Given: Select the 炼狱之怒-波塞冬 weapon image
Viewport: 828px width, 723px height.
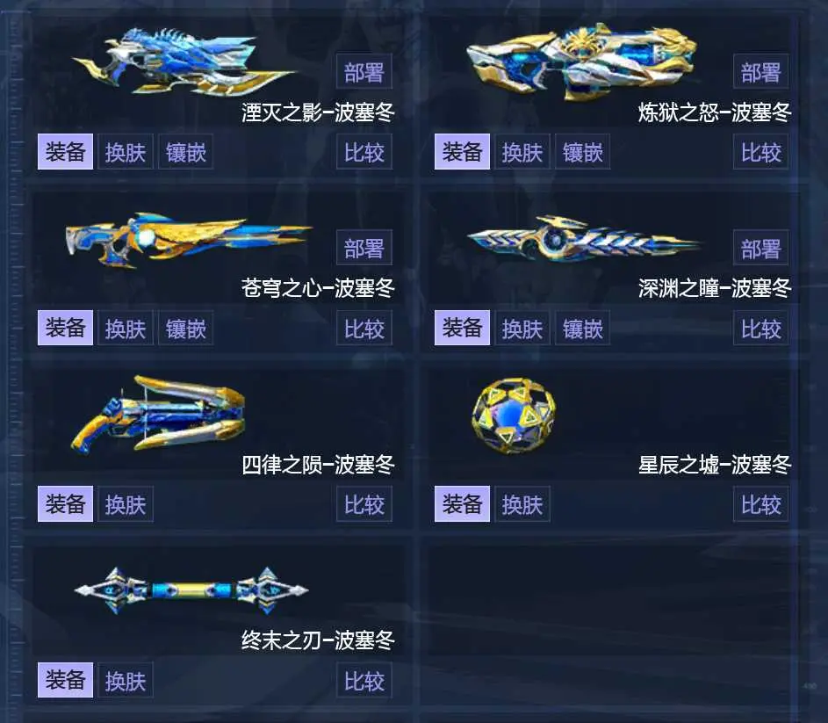Looking at the screenshot, I should (581, 61).
